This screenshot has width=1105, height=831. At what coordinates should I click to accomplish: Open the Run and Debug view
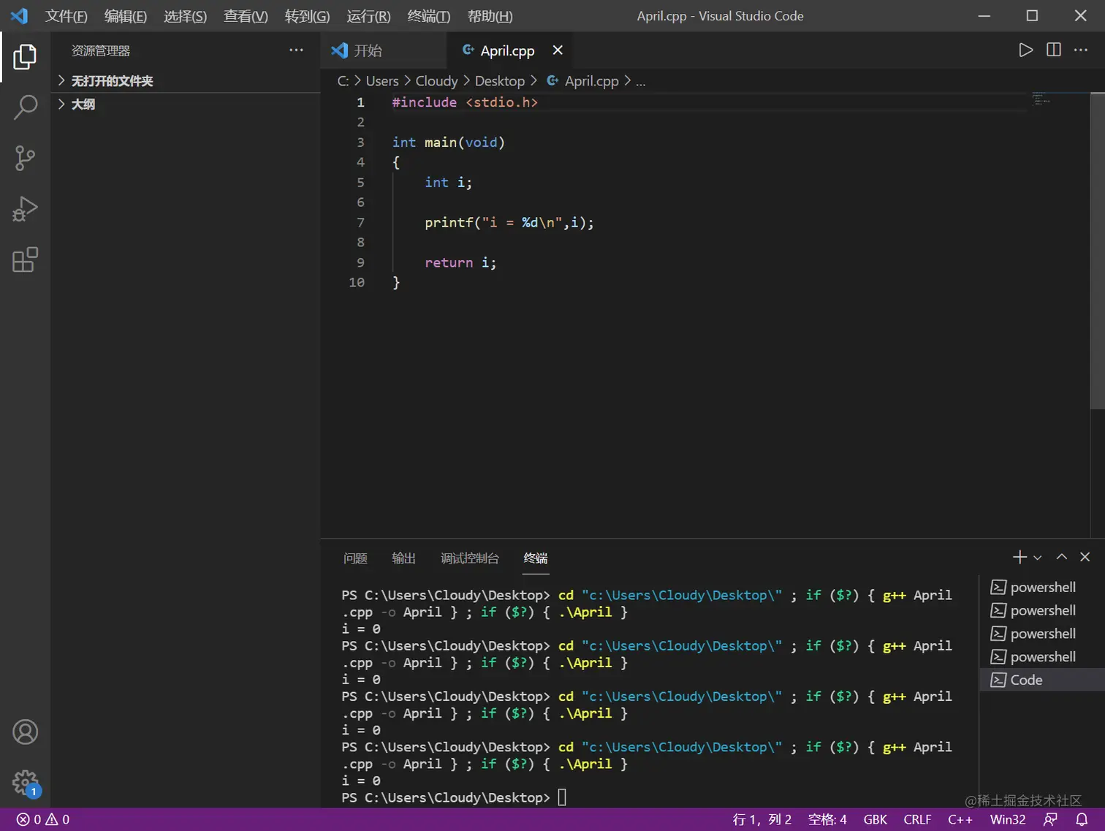[25, 209]
